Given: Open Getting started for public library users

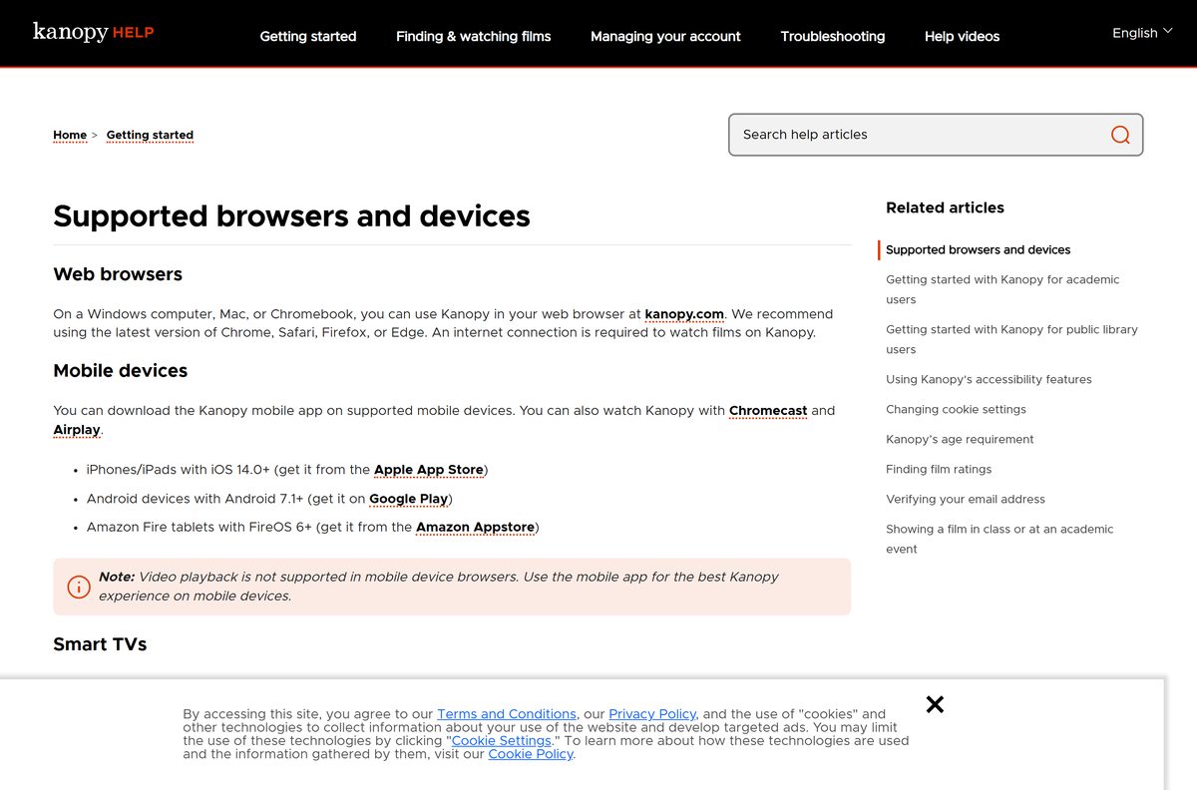Looking at the screenshot, I should click(x=1011, y=339).
